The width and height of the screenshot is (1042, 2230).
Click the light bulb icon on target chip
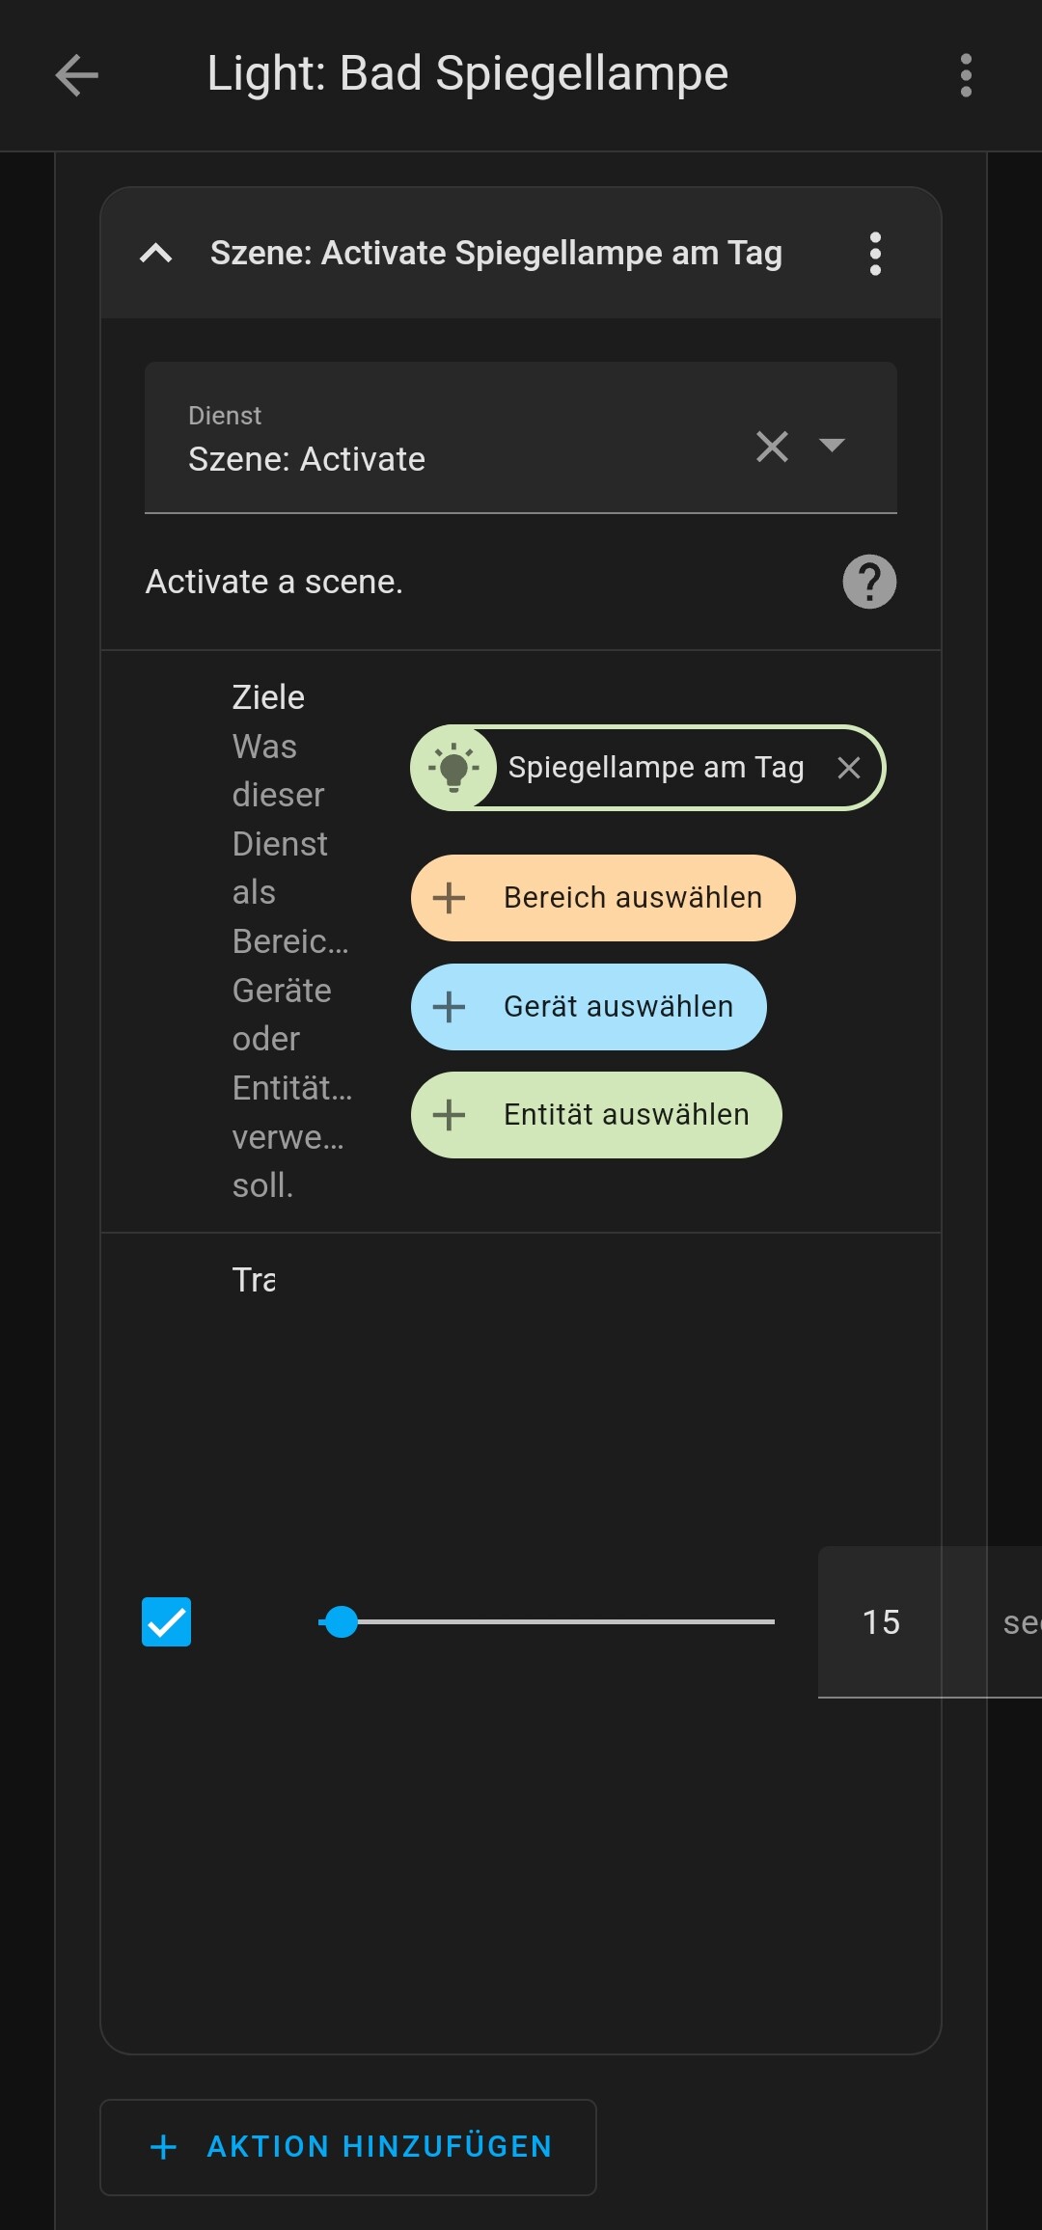(453, 768)
